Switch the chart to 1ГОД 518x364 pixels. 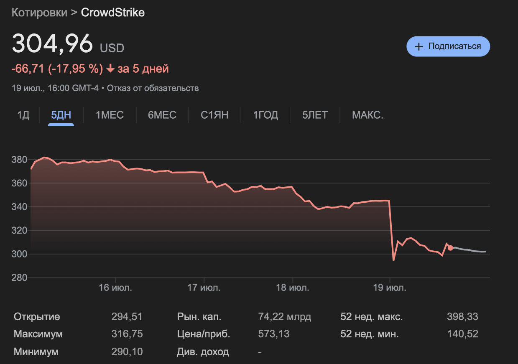265,115
